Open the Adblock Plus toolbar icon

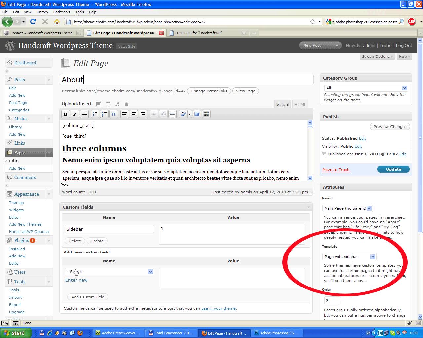[412, 22]
